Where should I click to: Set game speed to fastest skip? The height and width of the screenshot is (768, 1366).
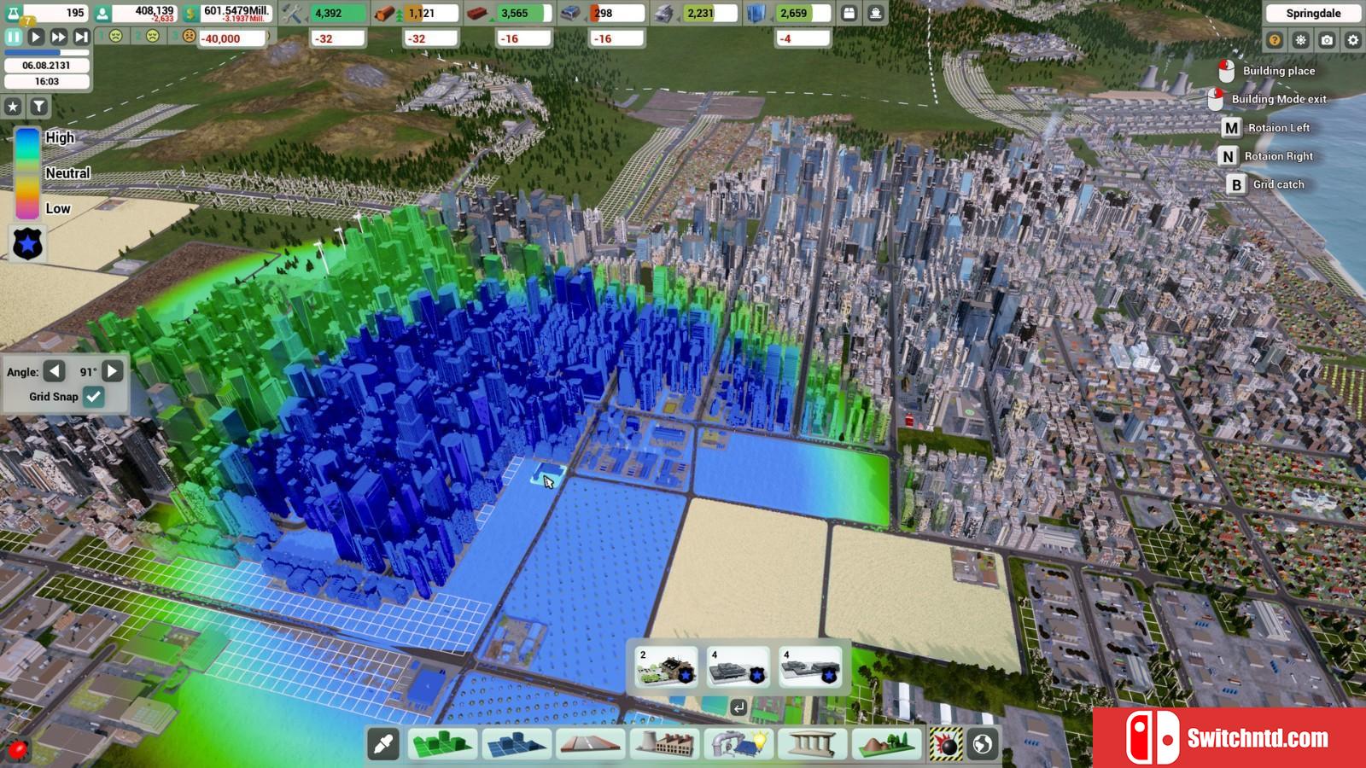(x=81, y=37)
